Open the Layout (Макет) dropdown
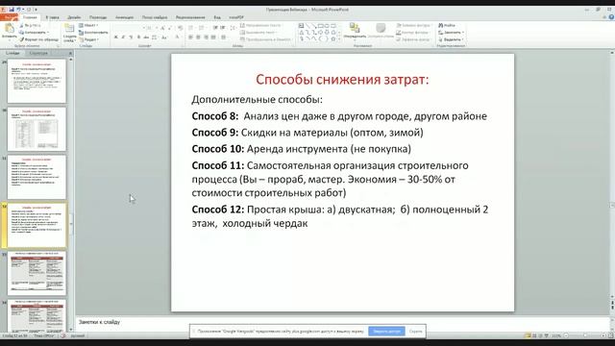615x346 pixels. pos(88,25)
